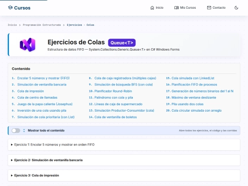Jump to Simulación de búsqueda BFS
The image size is (248, 186).
(124, 85)
